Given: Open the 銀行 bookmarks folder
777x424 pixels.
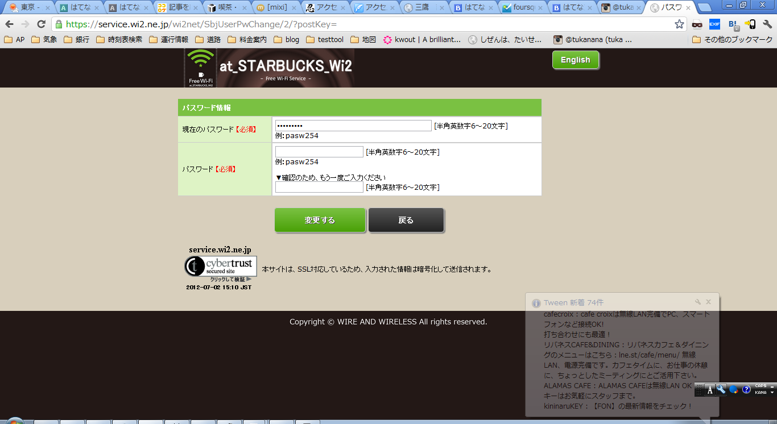Looking at the screenshot, I should pyautogui.click(x=76, y=40).
